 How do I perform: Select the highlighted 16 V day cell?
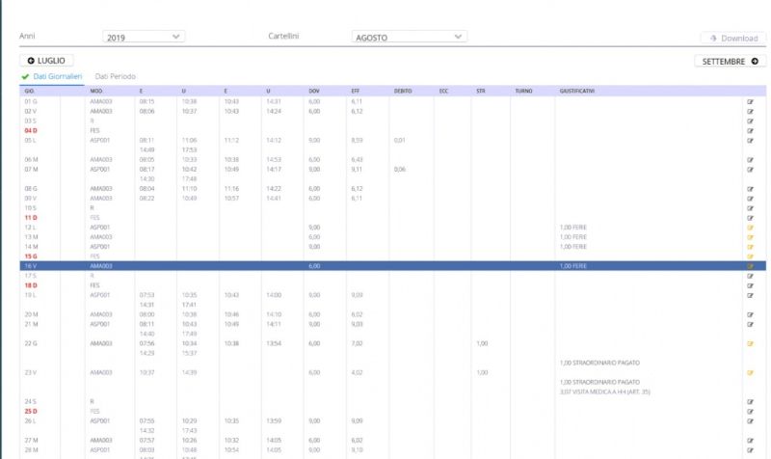(x=31, y=266)
